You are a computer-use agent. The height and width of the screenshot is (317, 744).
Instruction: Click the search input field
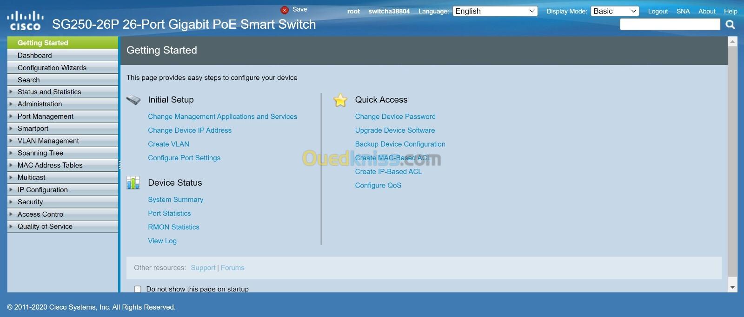point(670,25)
